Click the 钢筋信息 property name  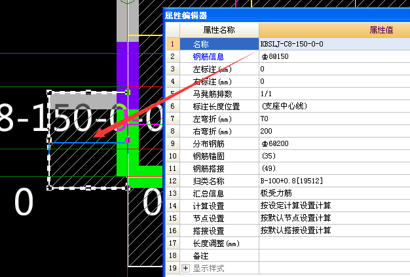[208, 57]
